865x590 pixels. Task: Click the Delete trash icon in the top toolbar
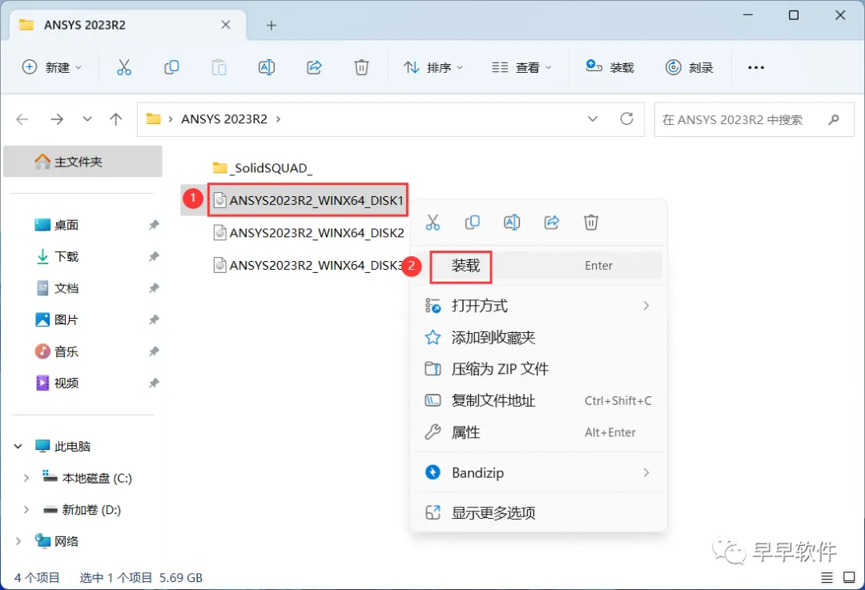pos(361,67)
